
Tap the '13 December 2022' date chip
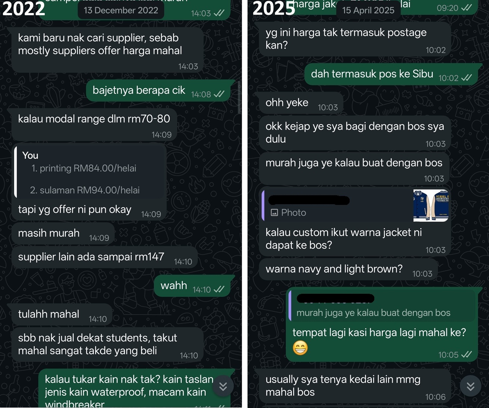pos(121,10)
